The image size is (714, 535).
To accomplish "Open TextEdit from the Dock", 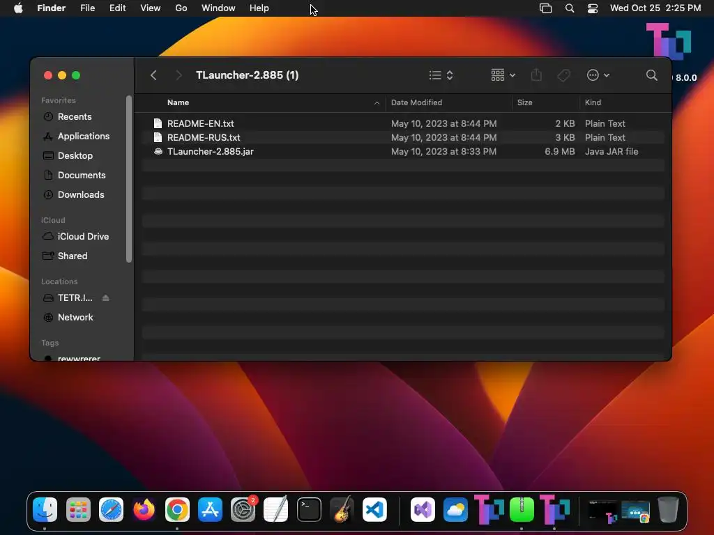I will (276, 509).
